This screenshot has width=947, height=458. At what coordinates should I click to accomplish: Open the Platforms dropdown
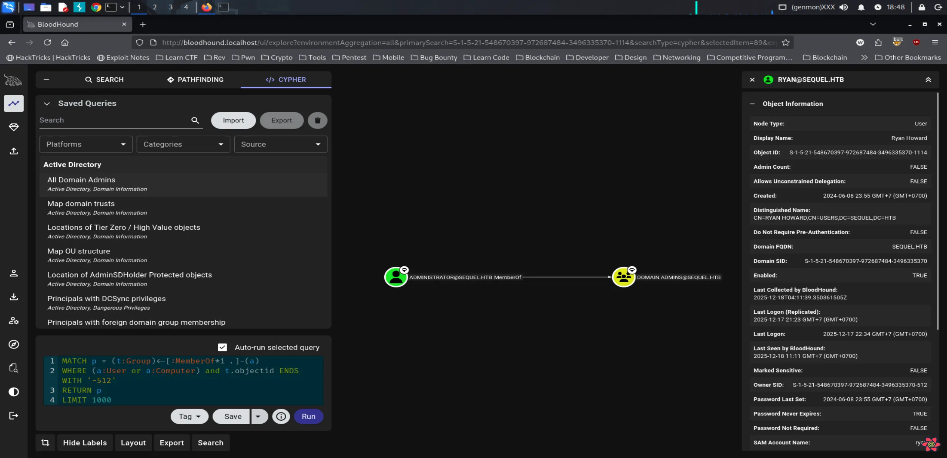click(86, 144)
